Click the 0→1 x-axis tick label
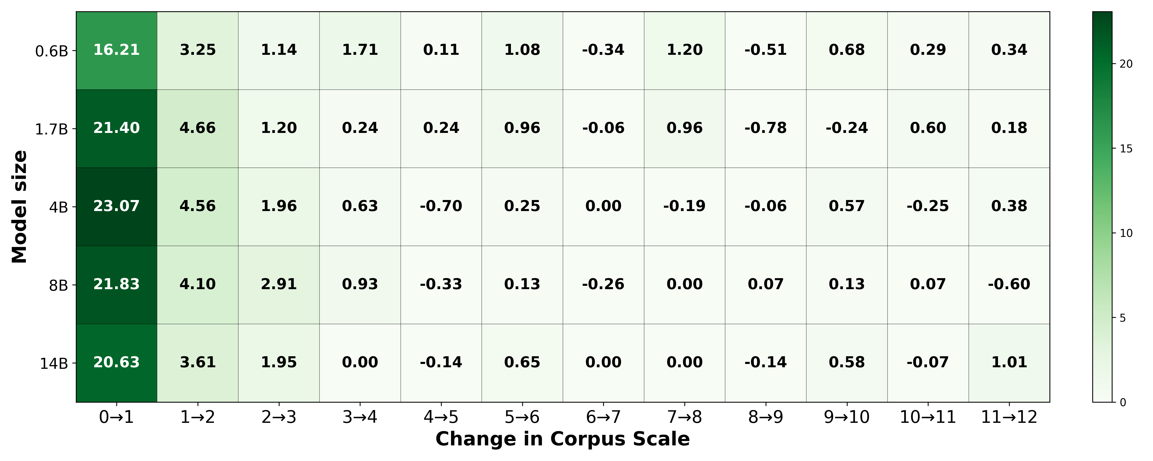Image resolution: width=1153 pixels, height=461 pixels. click(x=116, y=417)
